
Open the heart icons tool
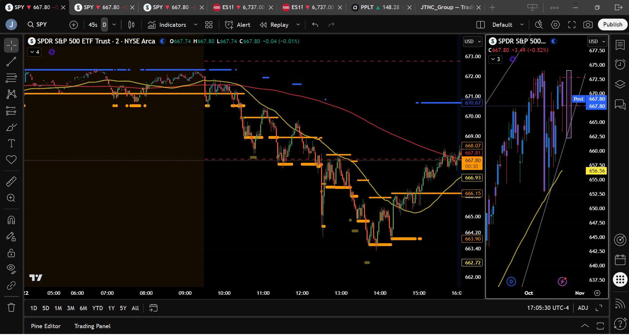pyautogui.click(x=11, y=160)
